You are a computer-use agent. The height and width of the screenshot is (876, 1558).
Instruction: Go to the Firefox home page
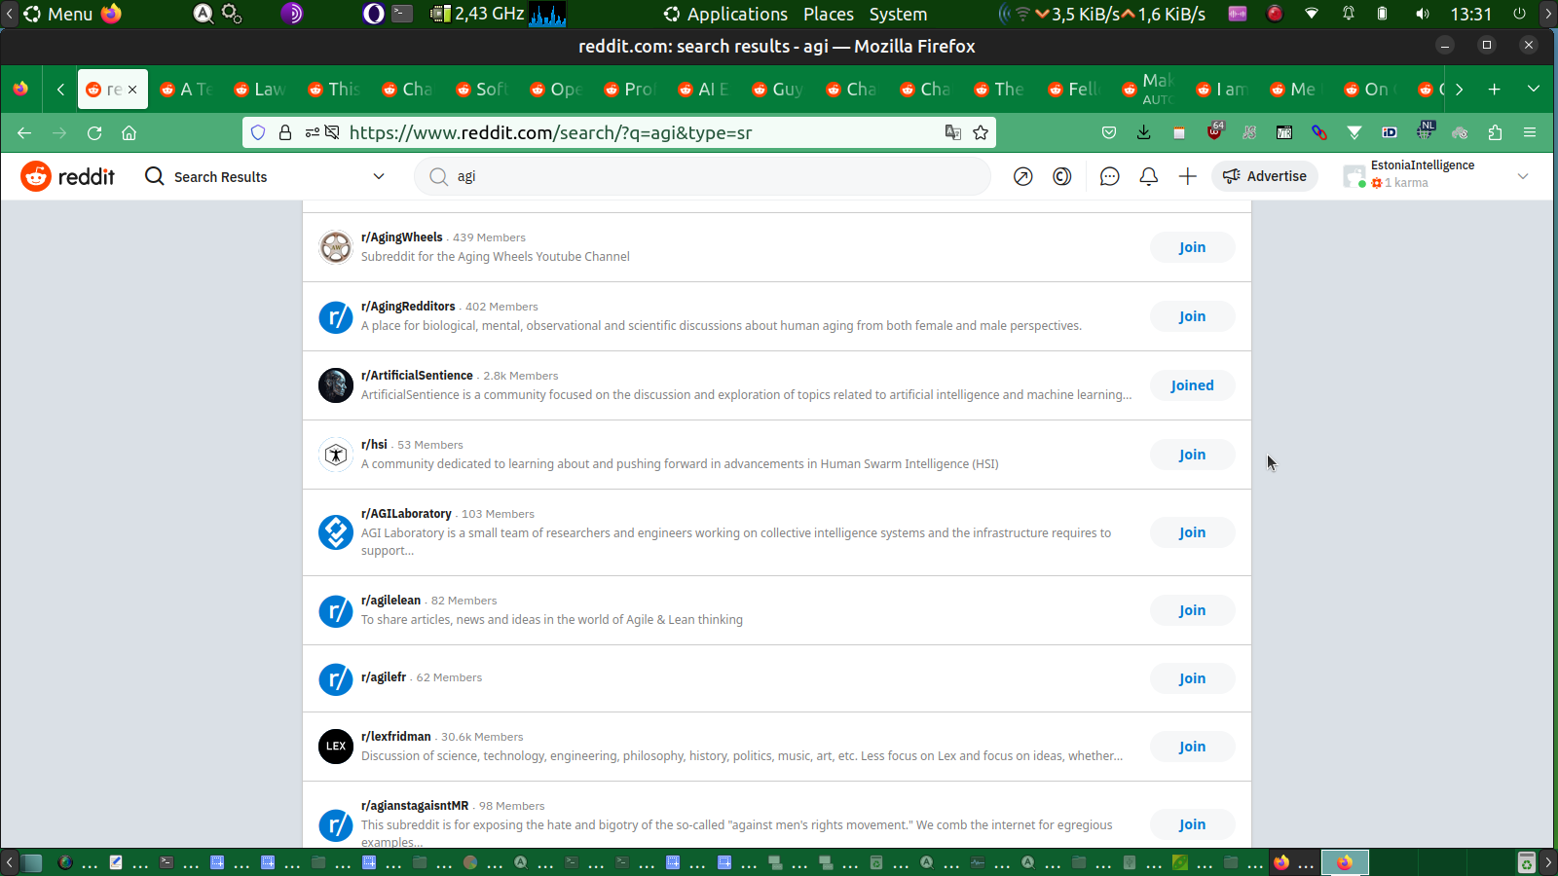coord(129,132)
